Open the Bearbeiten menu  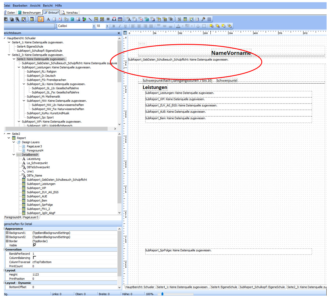(x=20, y=5)
